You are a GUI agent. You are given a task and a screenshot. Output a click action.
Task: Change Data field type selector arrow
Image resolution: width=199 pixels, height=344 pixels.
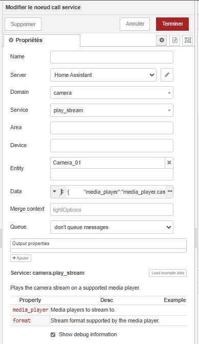pos(55,192)
